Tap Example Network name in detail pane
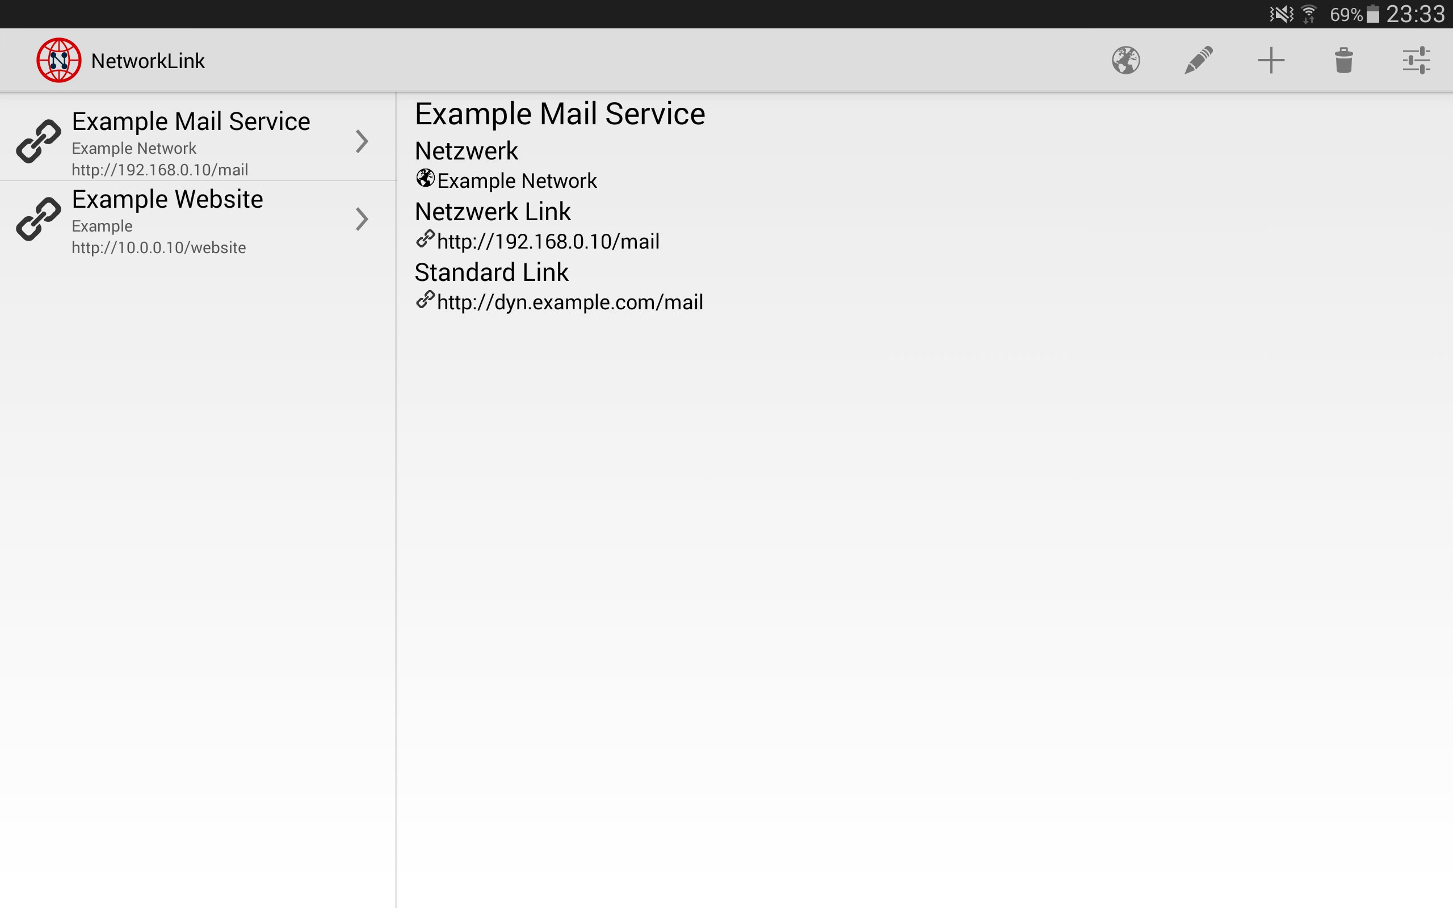 [517, 181]
